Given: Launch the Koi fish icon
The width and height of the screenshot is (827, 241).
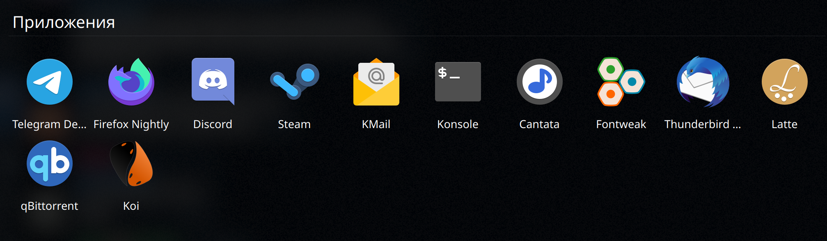Looking at the screenshot, I should (x=131, y=163).
